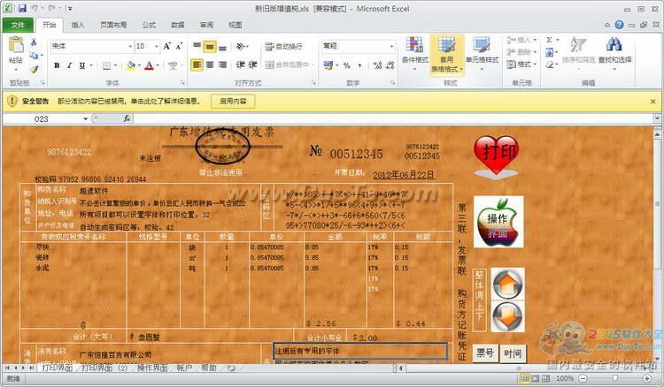Click the wrap text button
The height and width of the screenshot is (387, 664).
click(283, 46)
